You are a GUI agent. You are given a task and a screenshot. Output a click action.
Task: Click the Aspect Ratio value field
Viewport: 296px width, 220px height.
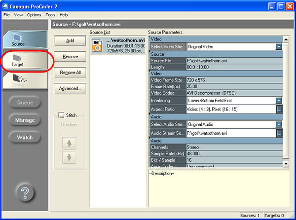[x=231, y=109]
